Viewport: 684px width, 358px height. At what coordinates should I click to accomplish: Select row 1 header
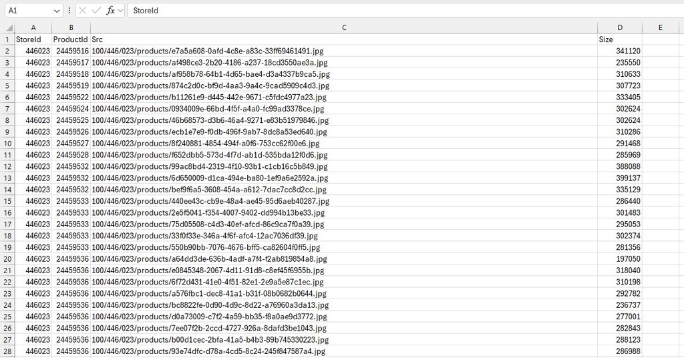(7, 39)
